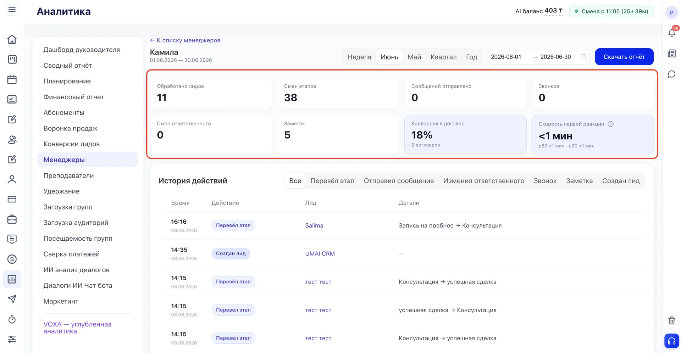This screenshot has height=353, width=681.
Task: Open the home icon in sidebar
Action: point(12,39)
